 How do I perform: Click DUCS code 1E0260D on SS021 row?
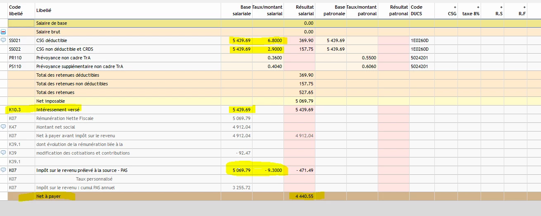point(419,40)
